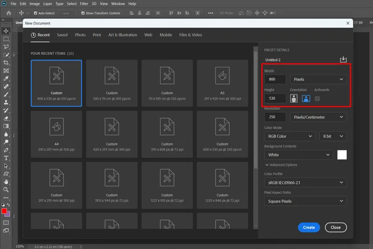The height and width of the screenshot is (249, 373).
Task: Open the Filter menu
Action: coord(84,4)
